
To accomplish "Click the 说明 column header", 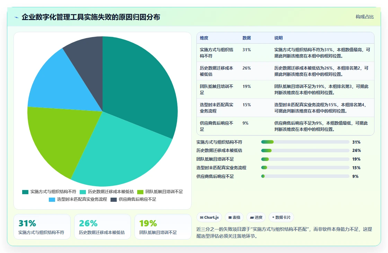I will click(x=279, y=38).
